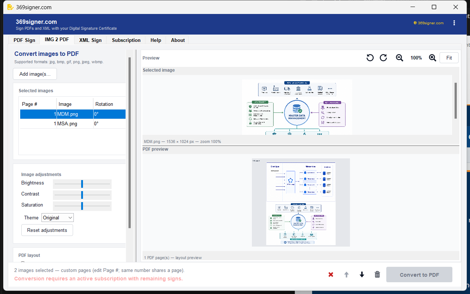Select the IMG 2 PDF tab

pos(57,40)
